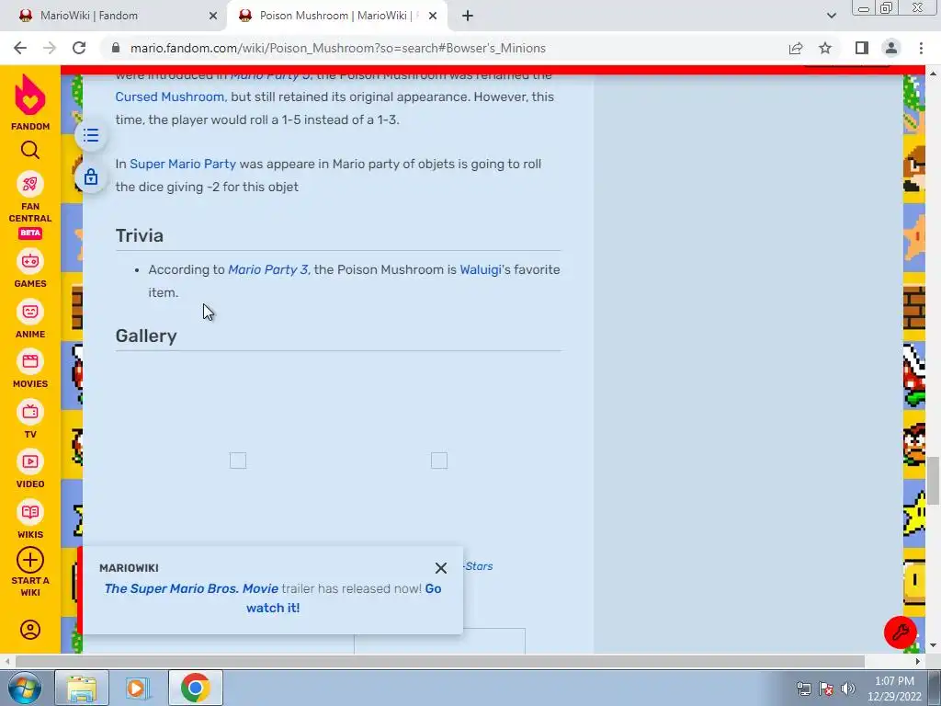Reload the page

[x=79, y=48]
